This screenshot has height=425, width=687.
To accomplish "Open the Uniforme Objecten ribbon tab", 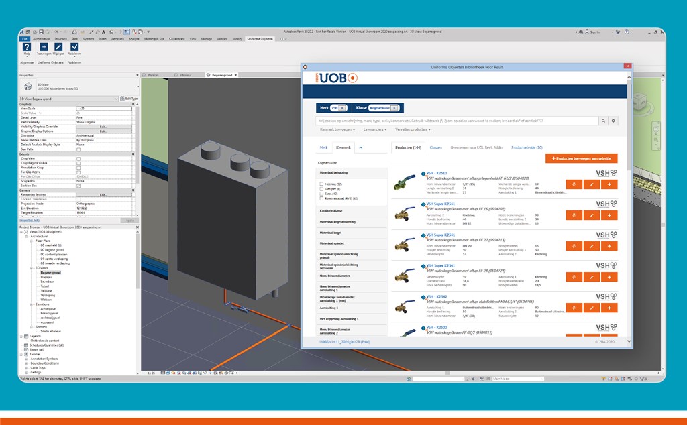I will click(260, 39).
